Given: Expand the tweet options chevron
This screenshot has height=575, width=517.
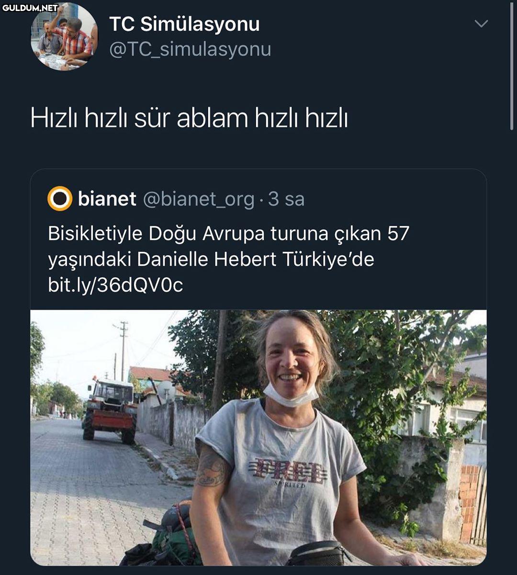Looking at the screenshot, I should (x=481, y=23).
